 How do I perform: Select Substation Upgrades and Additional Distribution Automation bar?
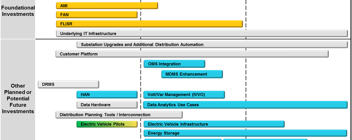[212, 44]
